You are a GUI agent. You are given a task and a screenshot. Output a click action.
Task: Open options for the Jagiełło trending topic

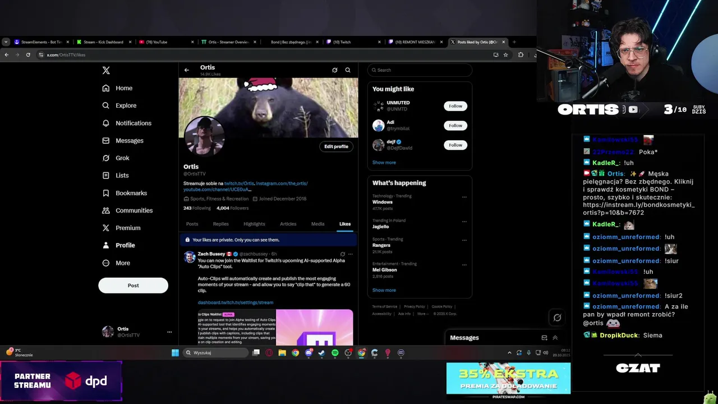464,222
